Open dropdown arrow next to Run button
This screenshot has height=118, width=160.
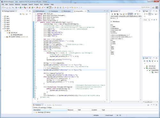(x=22, y=8)
